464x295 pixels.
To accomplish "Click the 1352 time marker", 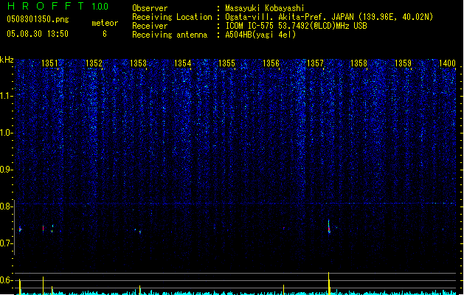I will click(94, 63).
